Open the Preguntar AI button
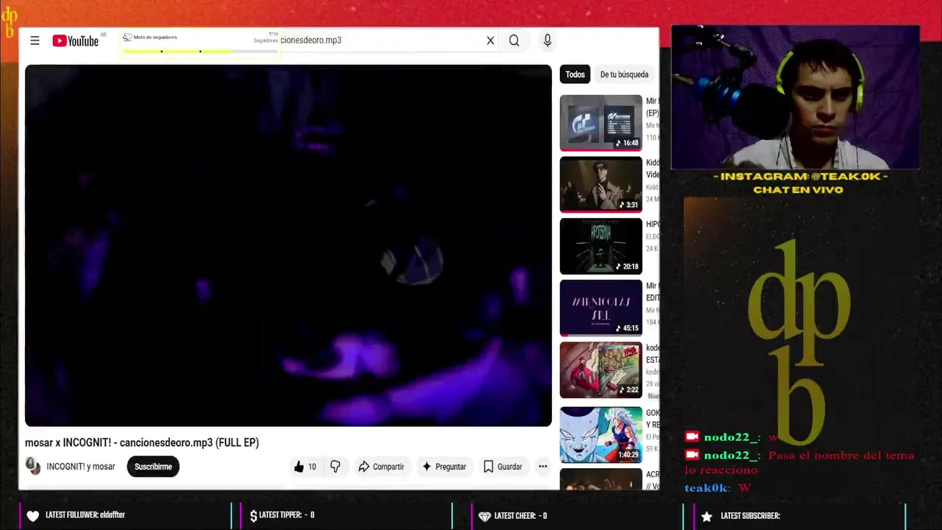The image size is (942, 530). point(444,467)
